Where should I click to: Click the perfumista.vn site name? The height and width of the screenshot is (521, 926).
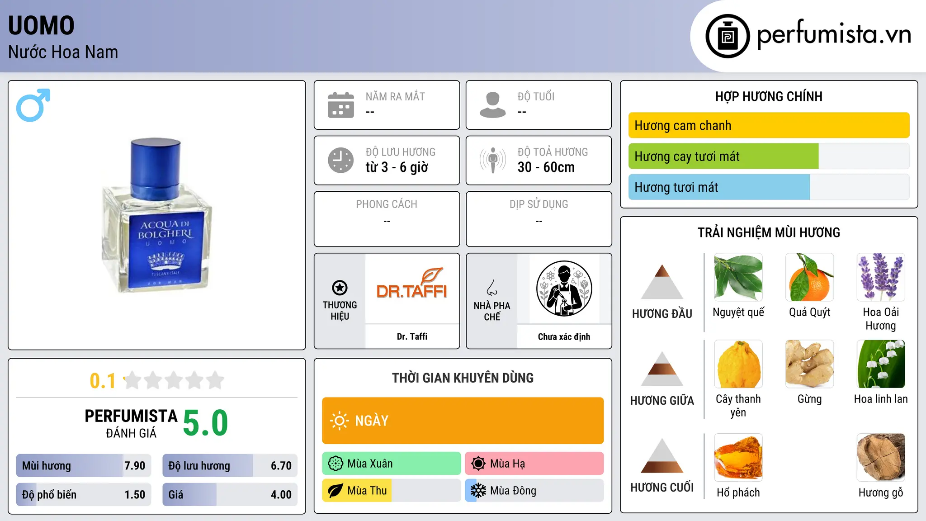[834, 34]
